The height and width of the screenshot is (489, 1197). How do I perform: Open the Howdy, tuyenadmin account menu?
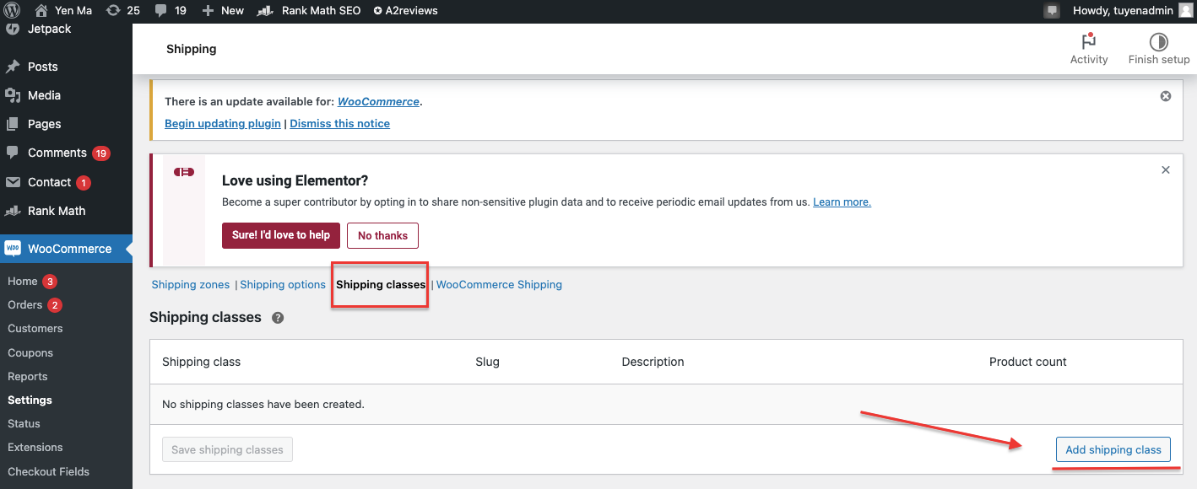[1132, 11]
